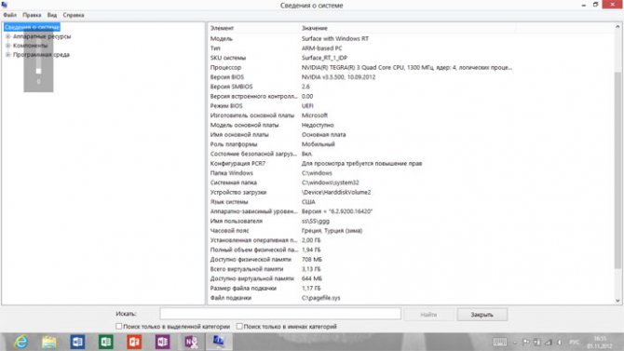Select the Процессор row
The width and height of the screenshot is (624, 351).
point(411,67)
